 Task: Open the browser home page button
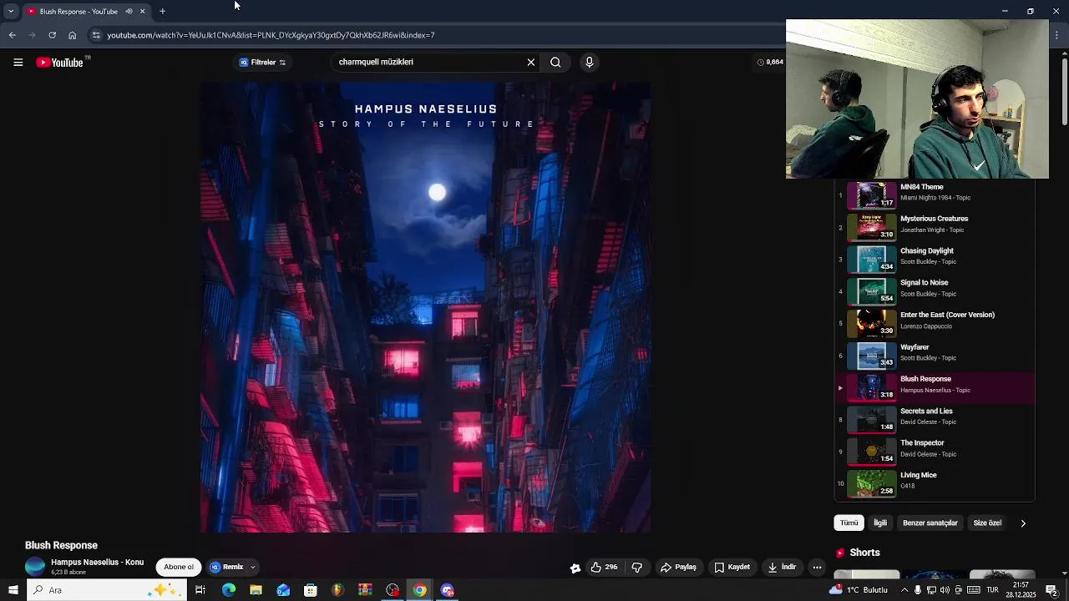(72, 35)
